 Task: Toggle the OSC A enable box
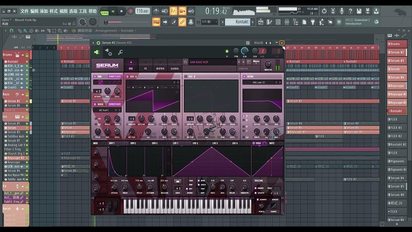coord(127,77)
